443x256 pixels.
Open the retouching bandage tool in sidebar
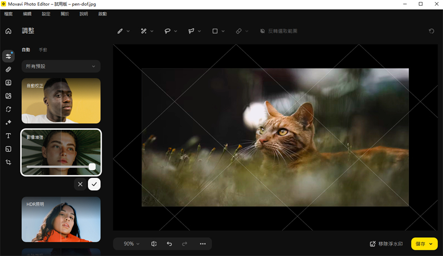[x=8, y=69]
